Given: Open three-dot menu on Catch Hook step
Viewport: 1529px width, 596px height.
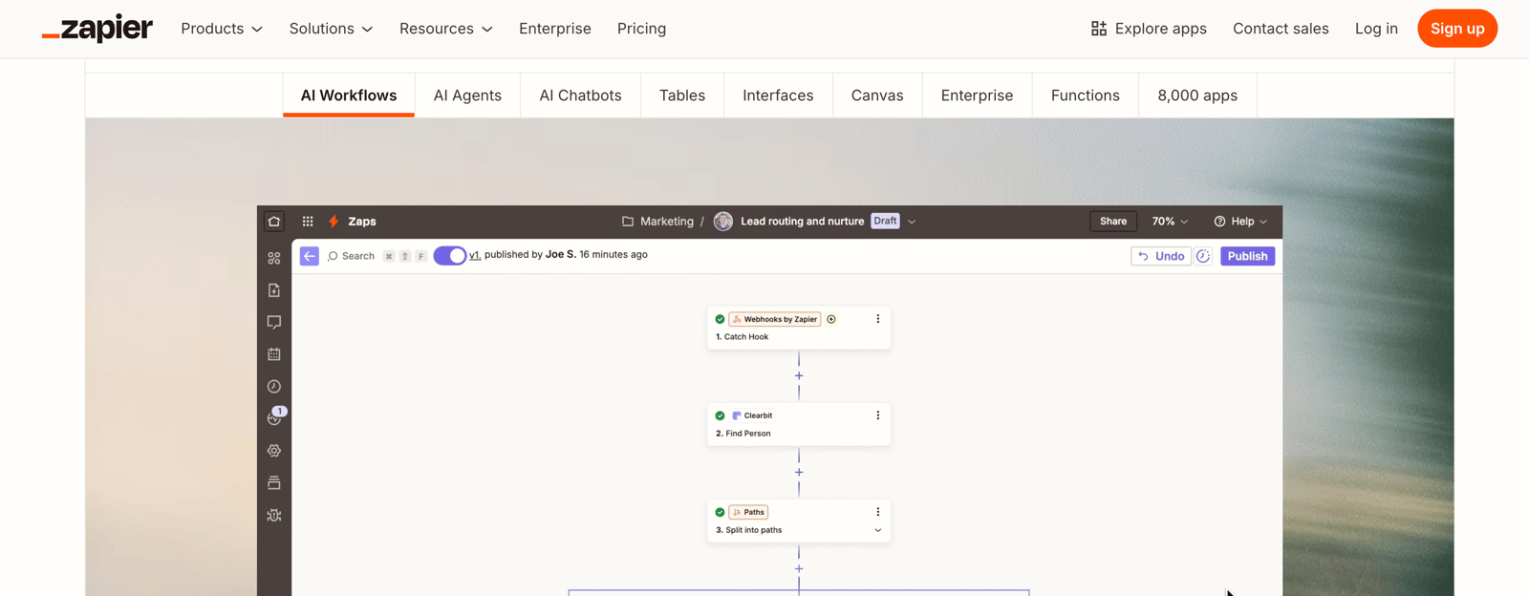Looking at the screenshot, I should (878, 319).
